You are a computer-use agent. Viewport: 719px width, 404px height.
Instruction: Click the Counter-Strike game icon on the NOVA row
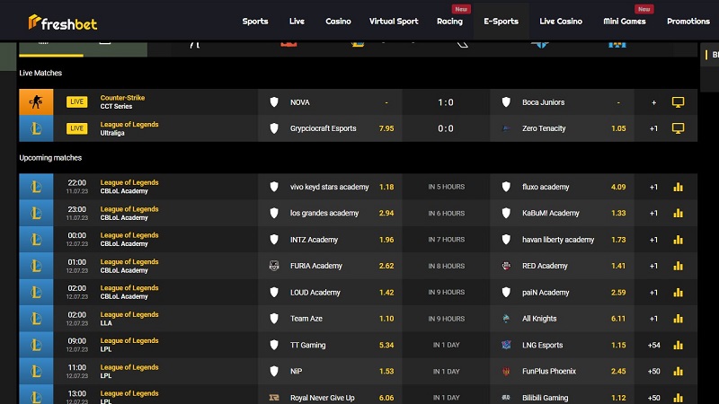(36, 101)
